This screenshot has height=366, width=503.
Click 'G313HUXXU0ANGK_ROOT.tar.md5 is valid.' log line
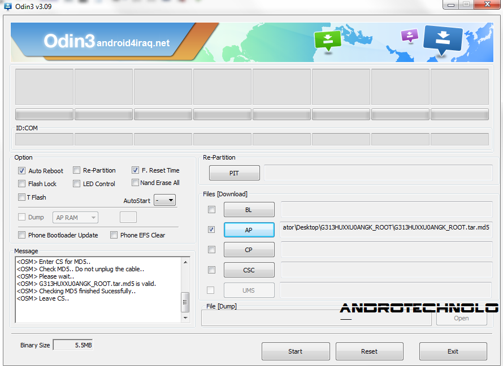[x=98, y=284]
